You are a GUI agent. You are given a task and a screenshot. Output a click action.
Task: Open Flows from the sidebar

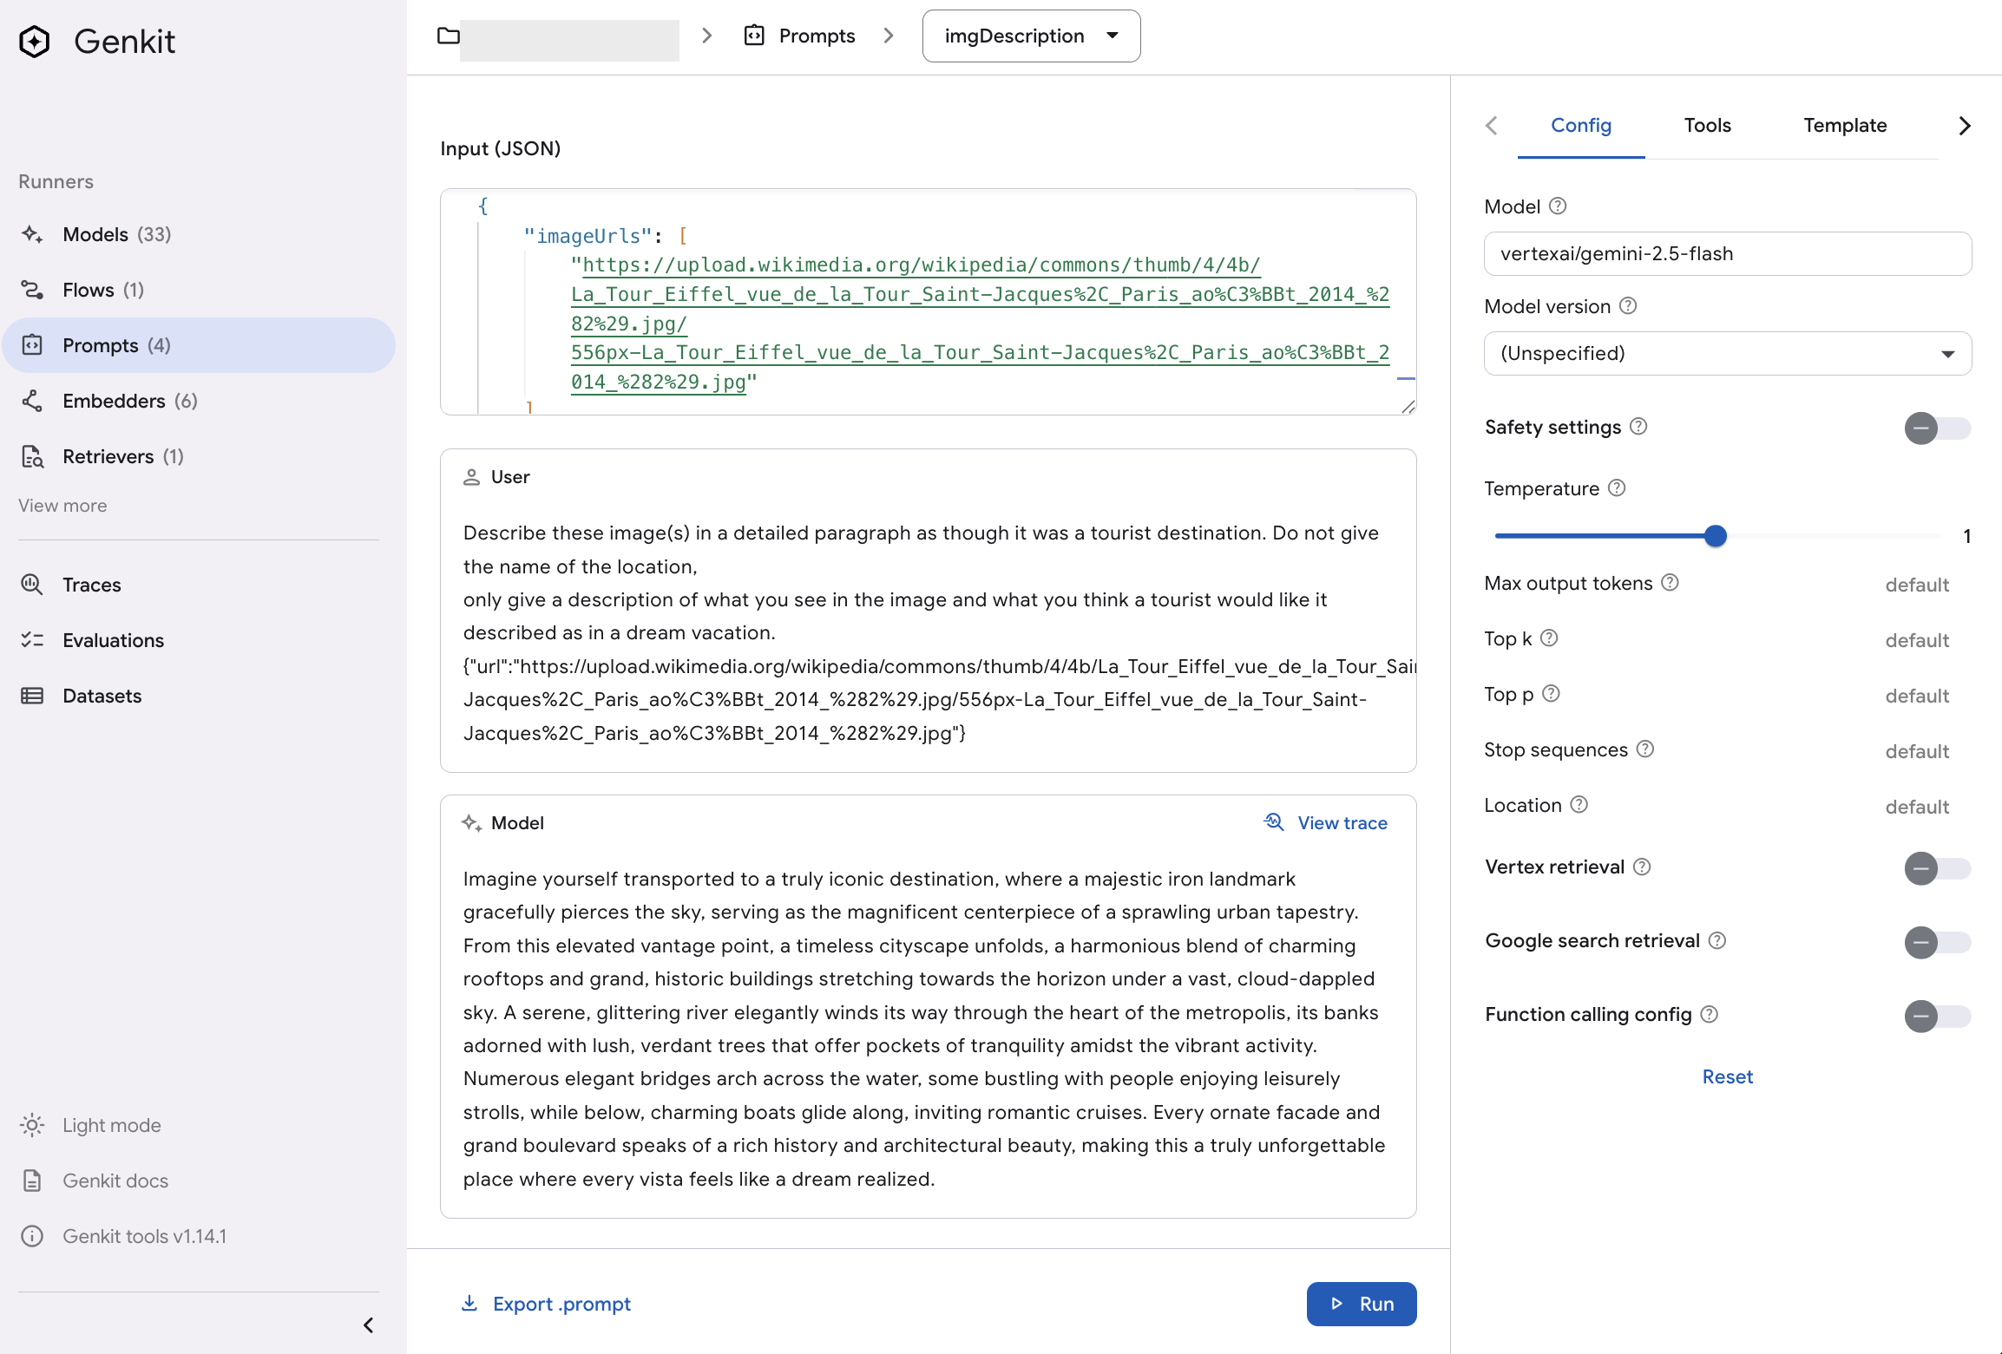(x=89, y=290)
